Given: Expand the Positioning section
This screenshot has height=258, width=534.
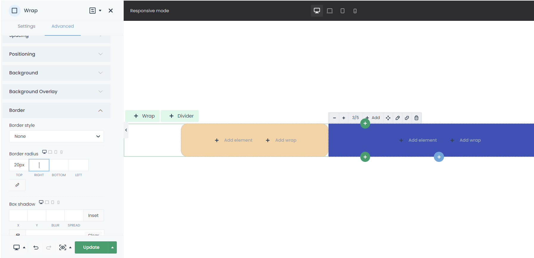Looking at the screenshot, I should tap(56, 54).
